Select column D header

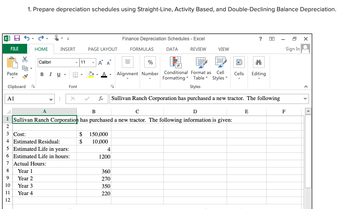[x=195, y=111]
